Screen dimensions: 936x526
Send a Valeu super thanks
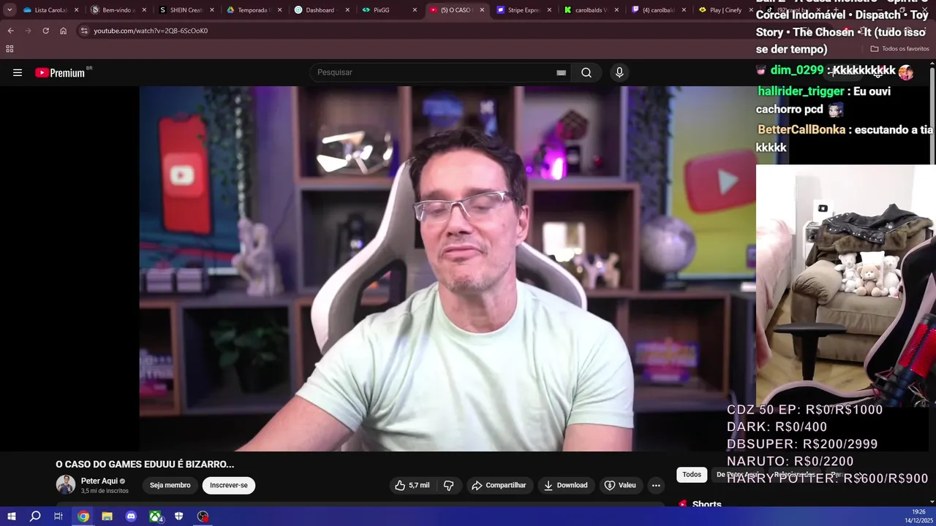click(620, 485)
